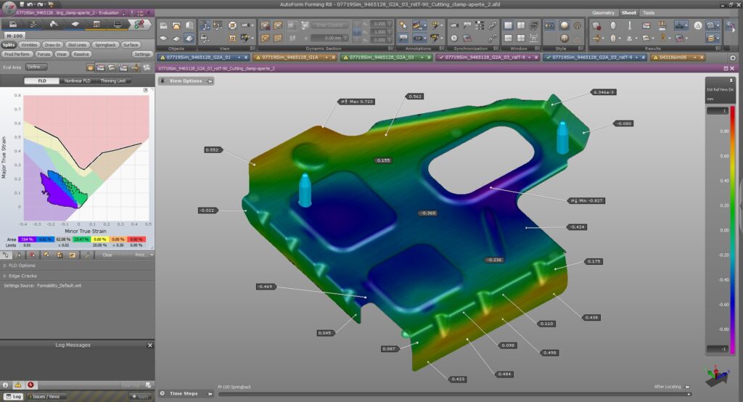This screenshot has width=743, height=402.
Task: Toggle the Surface evaluation pill
Action: tap(131, 44)
